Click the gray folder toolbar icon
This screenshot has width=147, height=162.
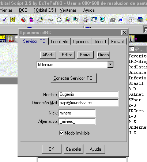[x=113, y=20]
